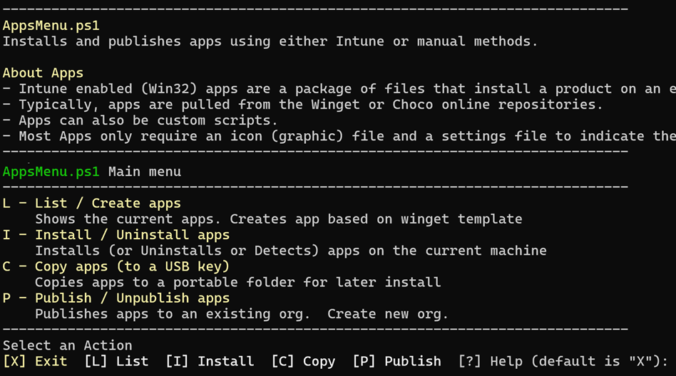Click the "[I] Install" option
Image resolution: width=676 pixels, height=376 pixels.
tap(210, 361)
